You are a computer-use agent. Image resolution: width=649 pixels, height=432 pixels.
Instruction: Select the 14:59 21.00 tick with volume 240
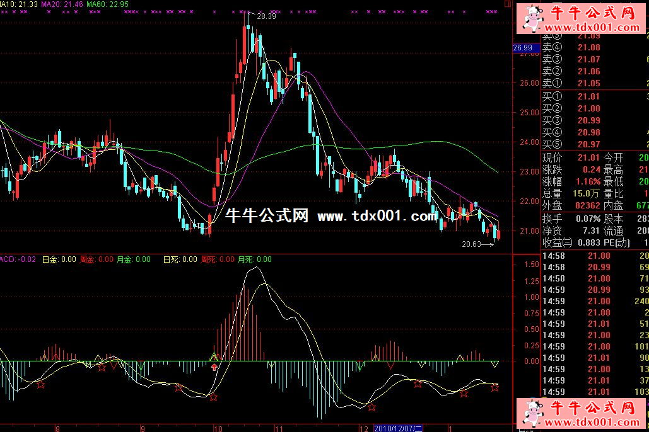coord(595,302)
